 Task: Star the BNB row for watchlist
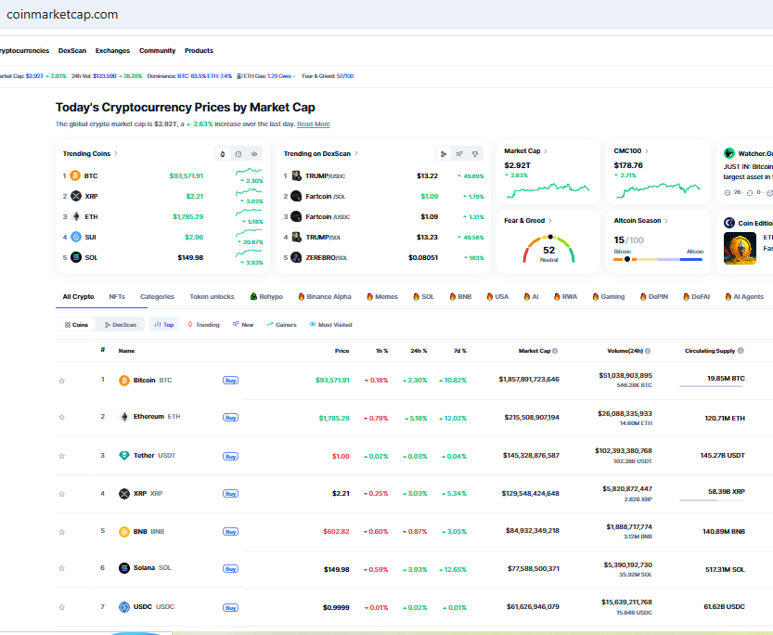coord(61,532)
